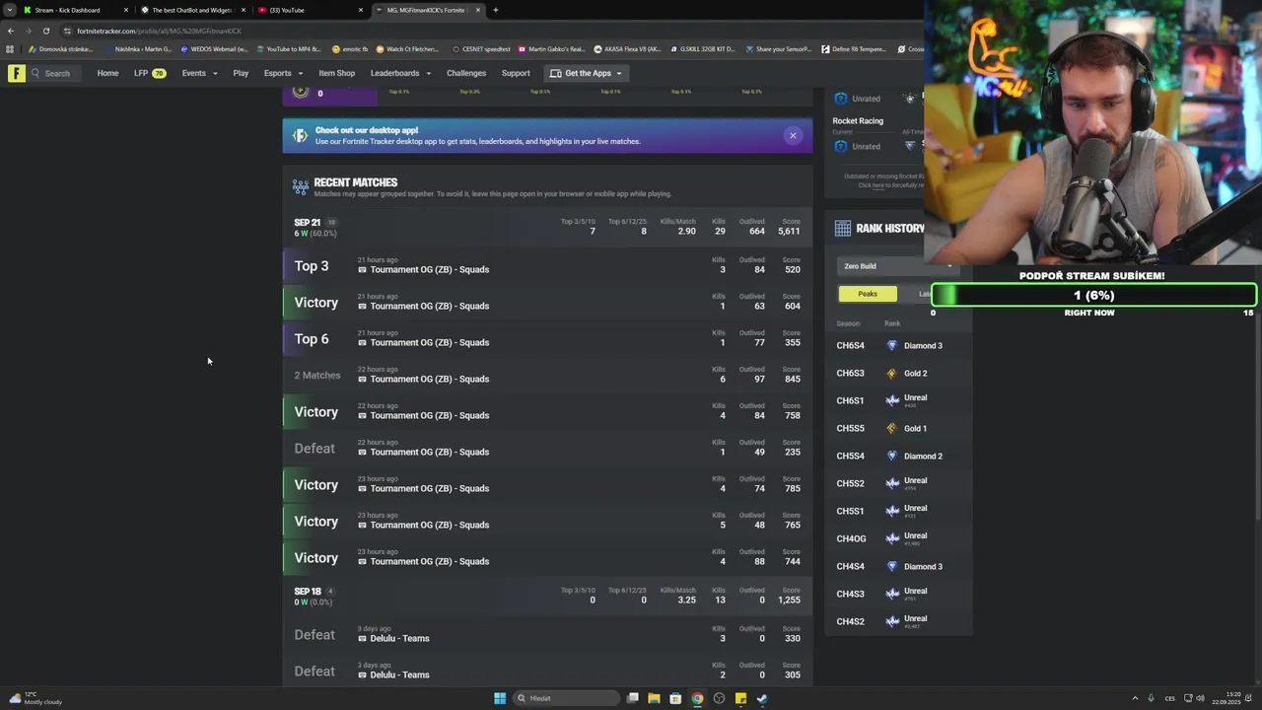This screenshot has width=1262, height=710.
Task: Open the Victory match with 604 score
Action: [547, 303]
